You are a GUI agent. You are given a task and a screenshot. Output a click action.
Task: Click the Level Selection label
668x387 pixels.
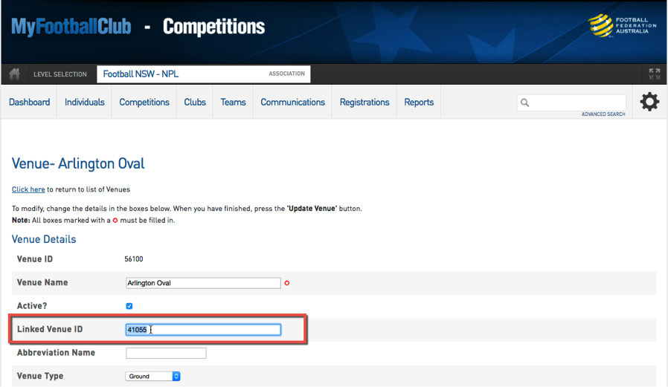point(60,74)
